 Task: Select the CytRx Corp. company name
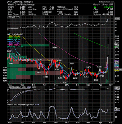click(x=17, y=2)
